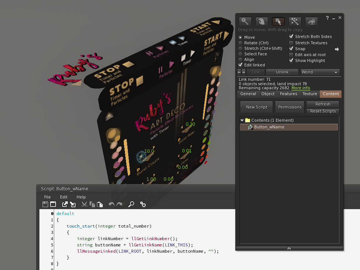Open script editor gear preferences icon
The image size is (360, 270).
[143, 204]
